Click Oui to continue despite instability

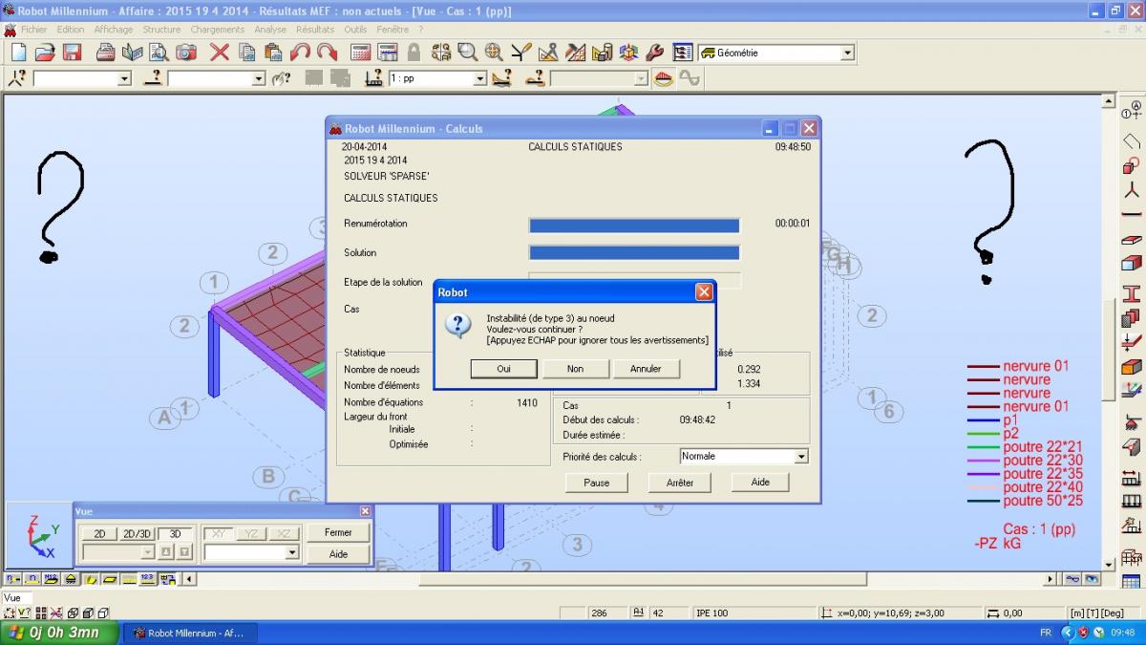click(504, 369)
